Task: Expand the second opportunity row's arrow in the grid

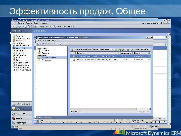Action: [x=71, y=60]
